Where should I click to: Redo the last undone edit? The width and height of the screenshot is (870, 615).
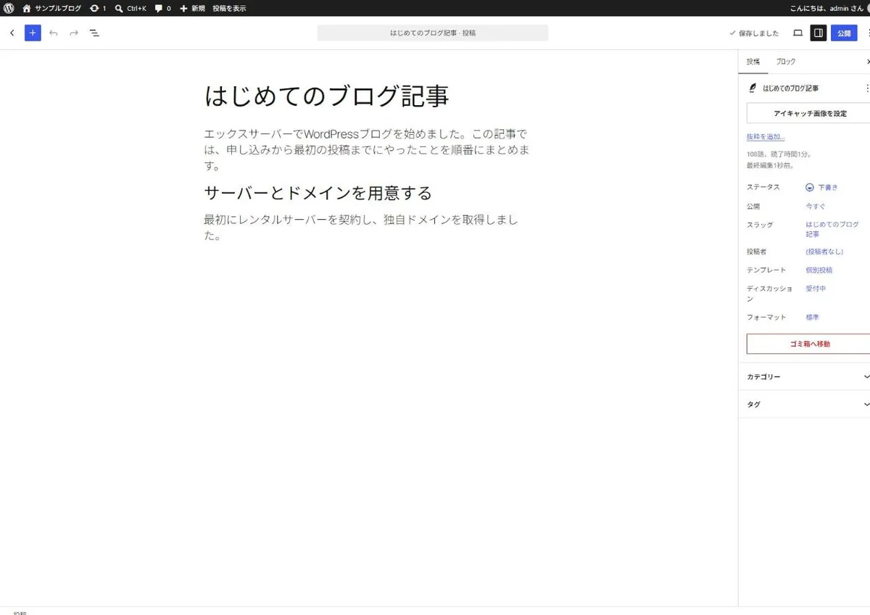(x=73, y=33)
